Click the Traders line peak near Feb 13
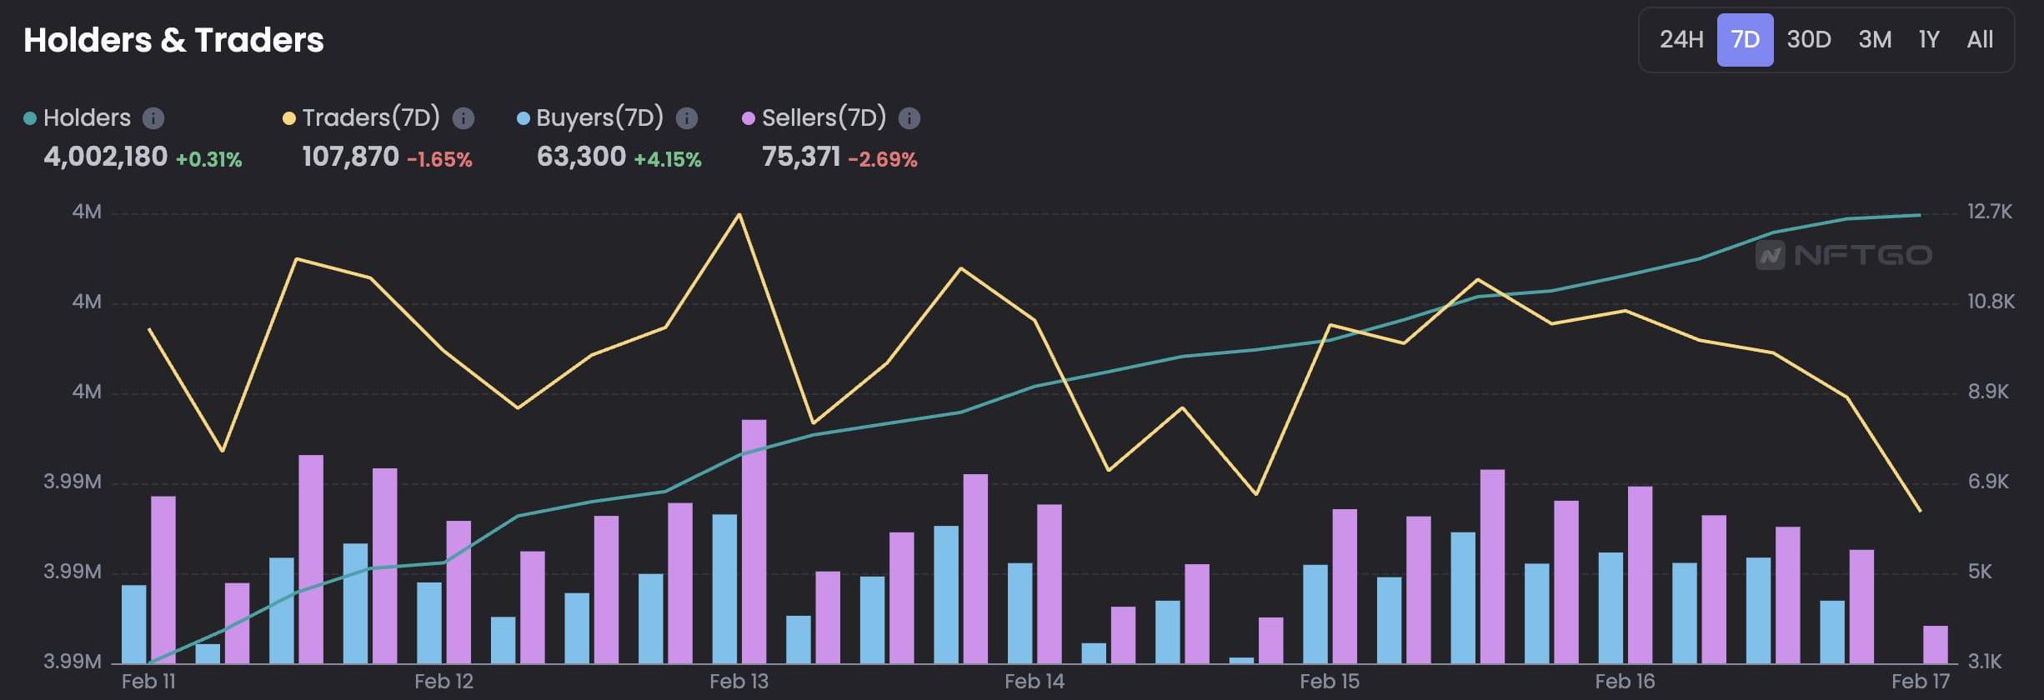This screenshot has height=700, width=2044. tap(739, 215)
